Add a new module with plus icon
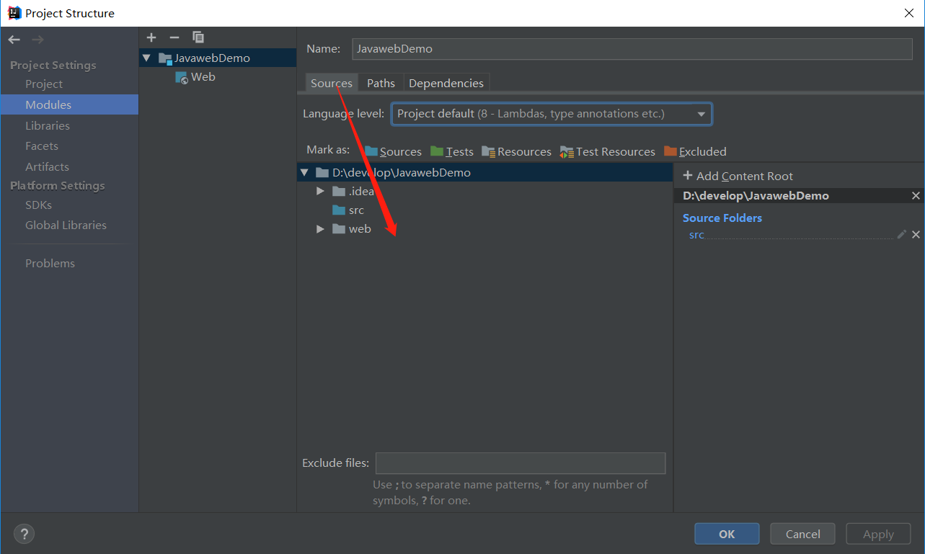This screenshot has width=925, height=554. coord(151,37)
